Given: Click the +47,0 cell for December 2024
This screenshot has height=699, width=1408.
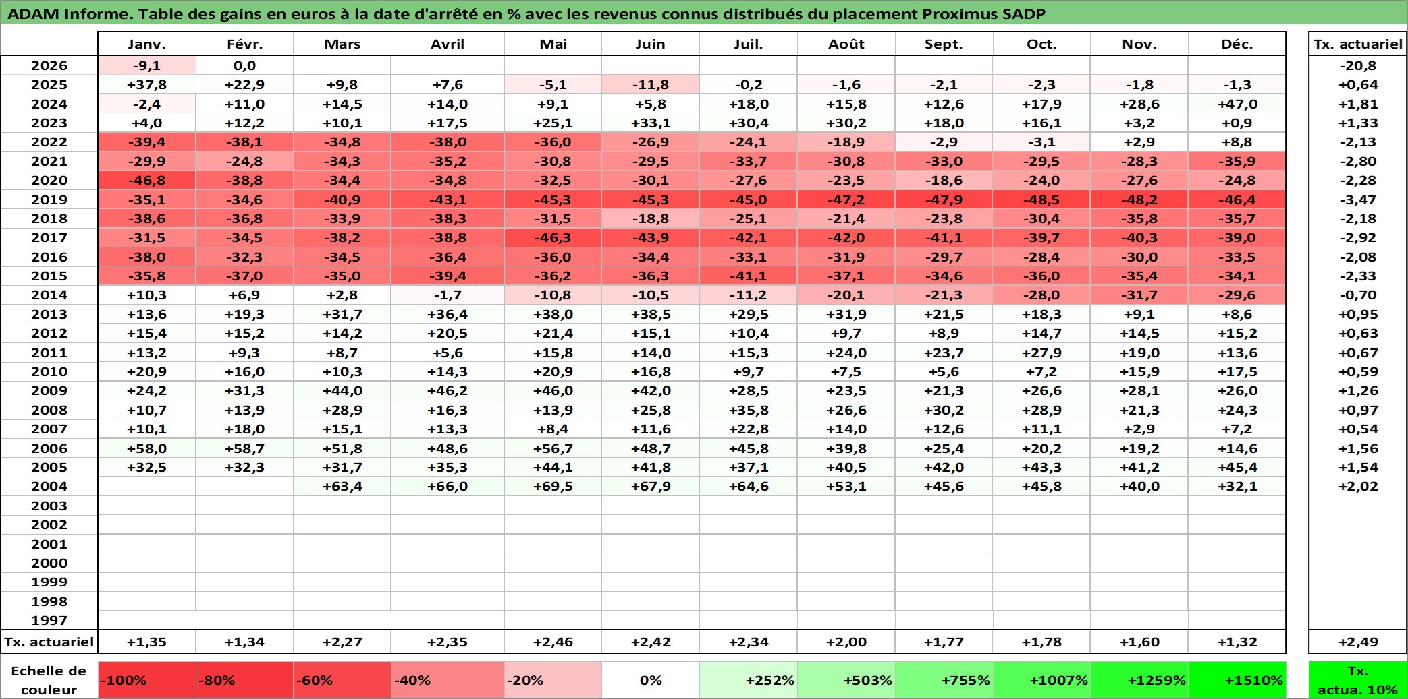Looking at the screenshot, I should [1237, 104].
